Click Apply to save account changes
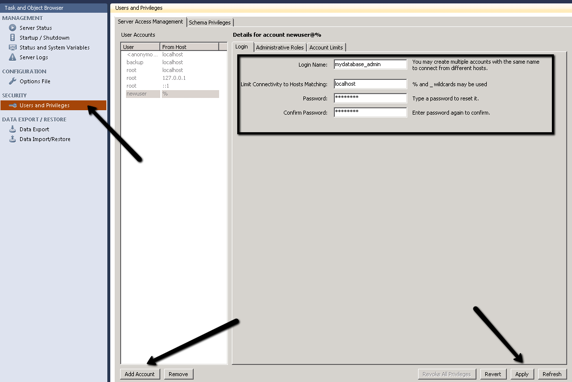The height and width of the screenshot is (382, 572). point(522,374)
